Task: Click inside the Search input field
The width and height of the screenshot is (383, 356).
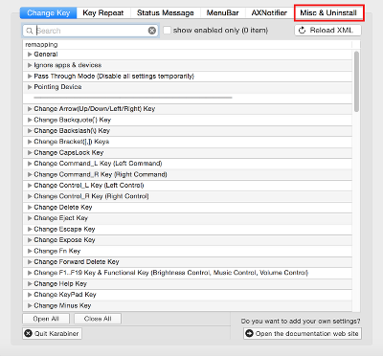Action: pos(91,31)
